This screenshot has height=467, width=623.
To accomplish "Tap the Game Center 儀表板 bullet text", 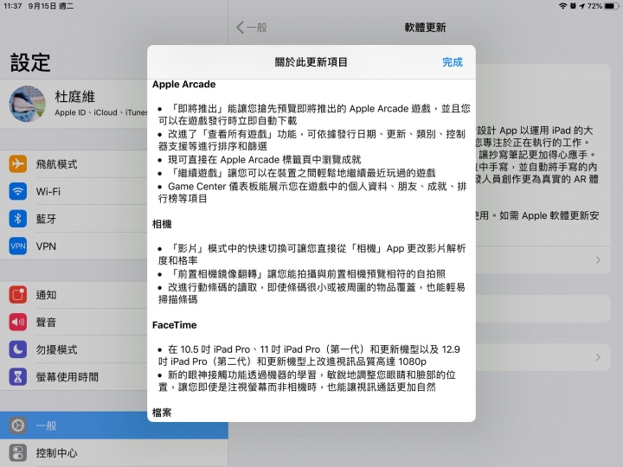I will tap(312, 192).
